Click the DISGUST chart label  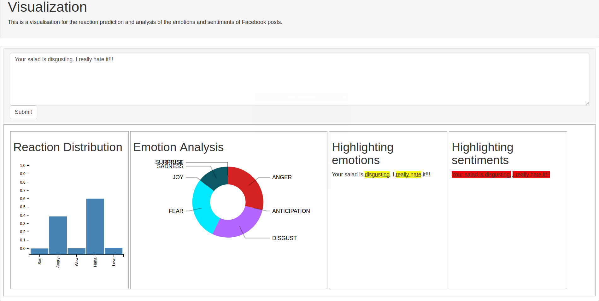[x=284, y=238]
